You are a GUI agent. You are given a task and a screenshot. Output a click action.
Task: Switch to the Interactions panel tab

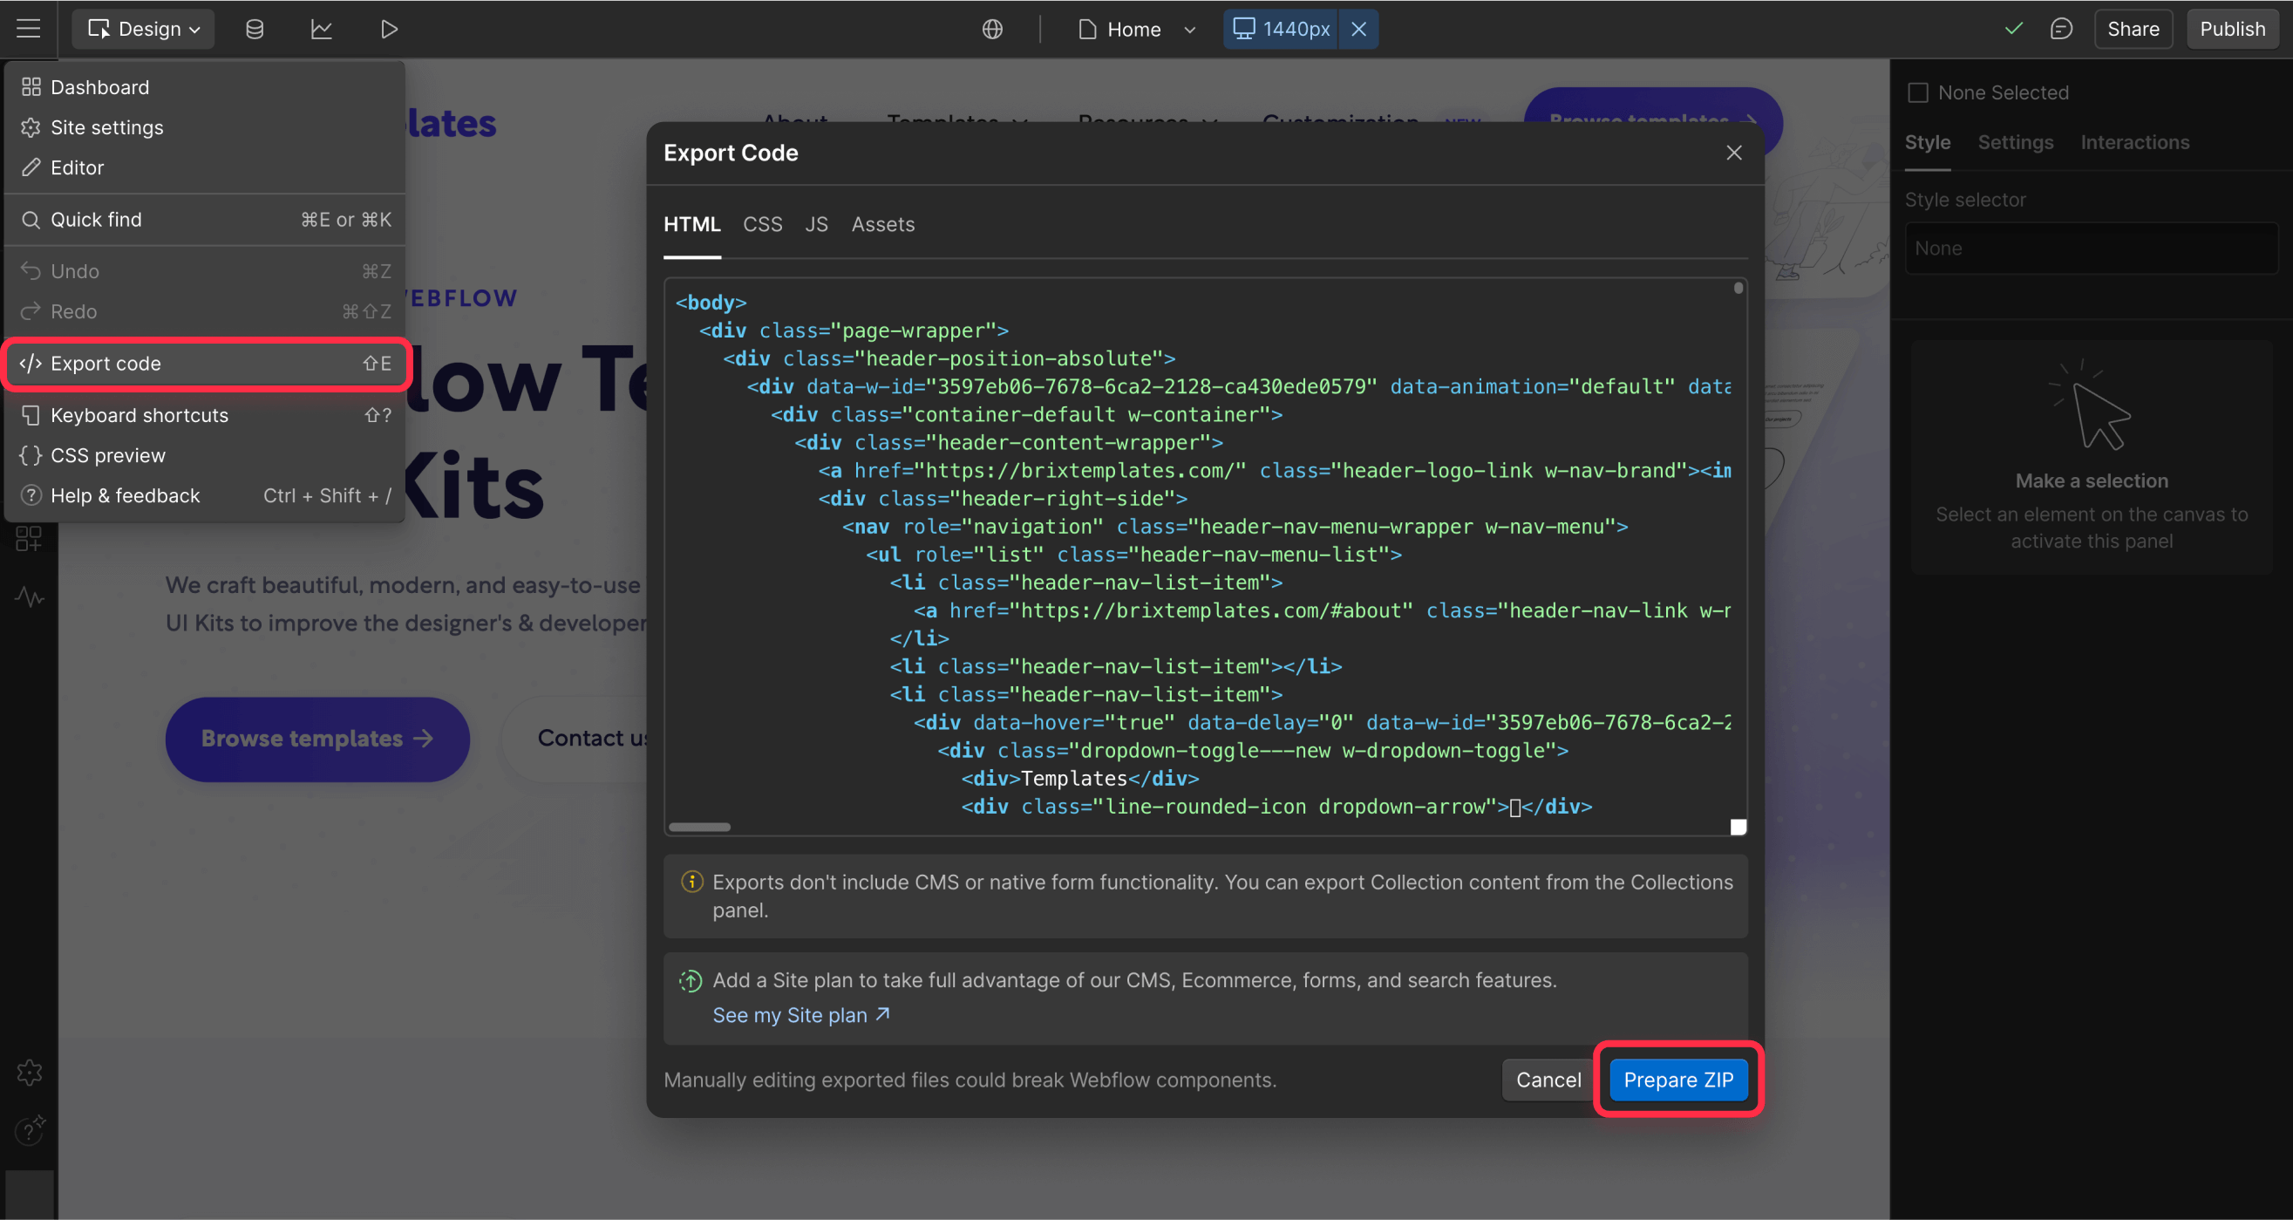click(2133, 142)
